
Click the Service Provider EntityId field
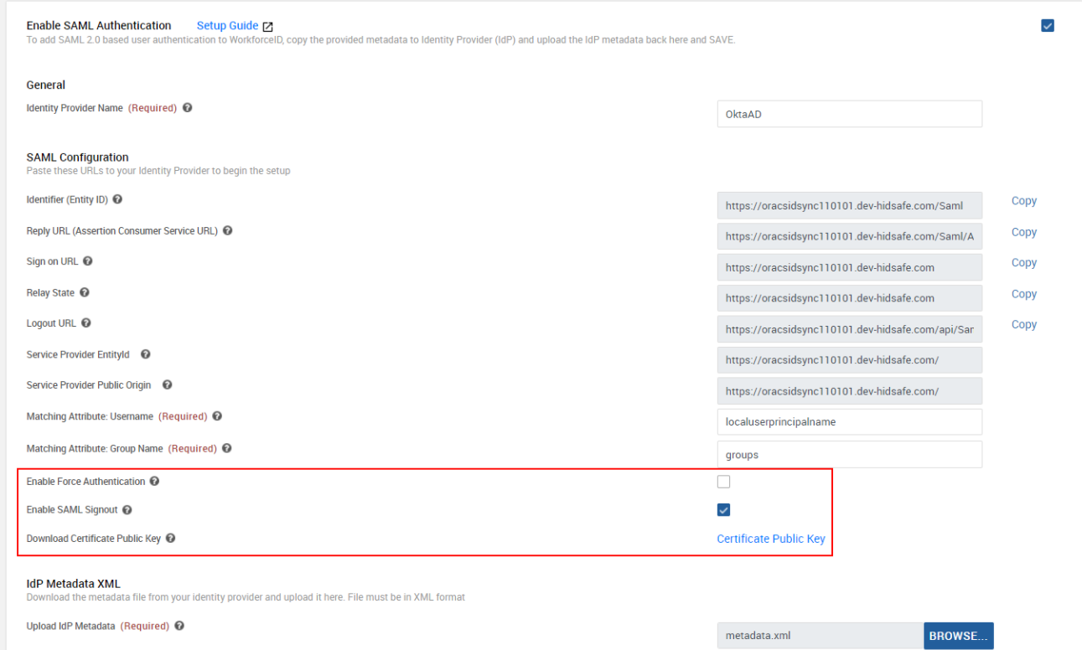pyautogui.click(x=849, y=360)
